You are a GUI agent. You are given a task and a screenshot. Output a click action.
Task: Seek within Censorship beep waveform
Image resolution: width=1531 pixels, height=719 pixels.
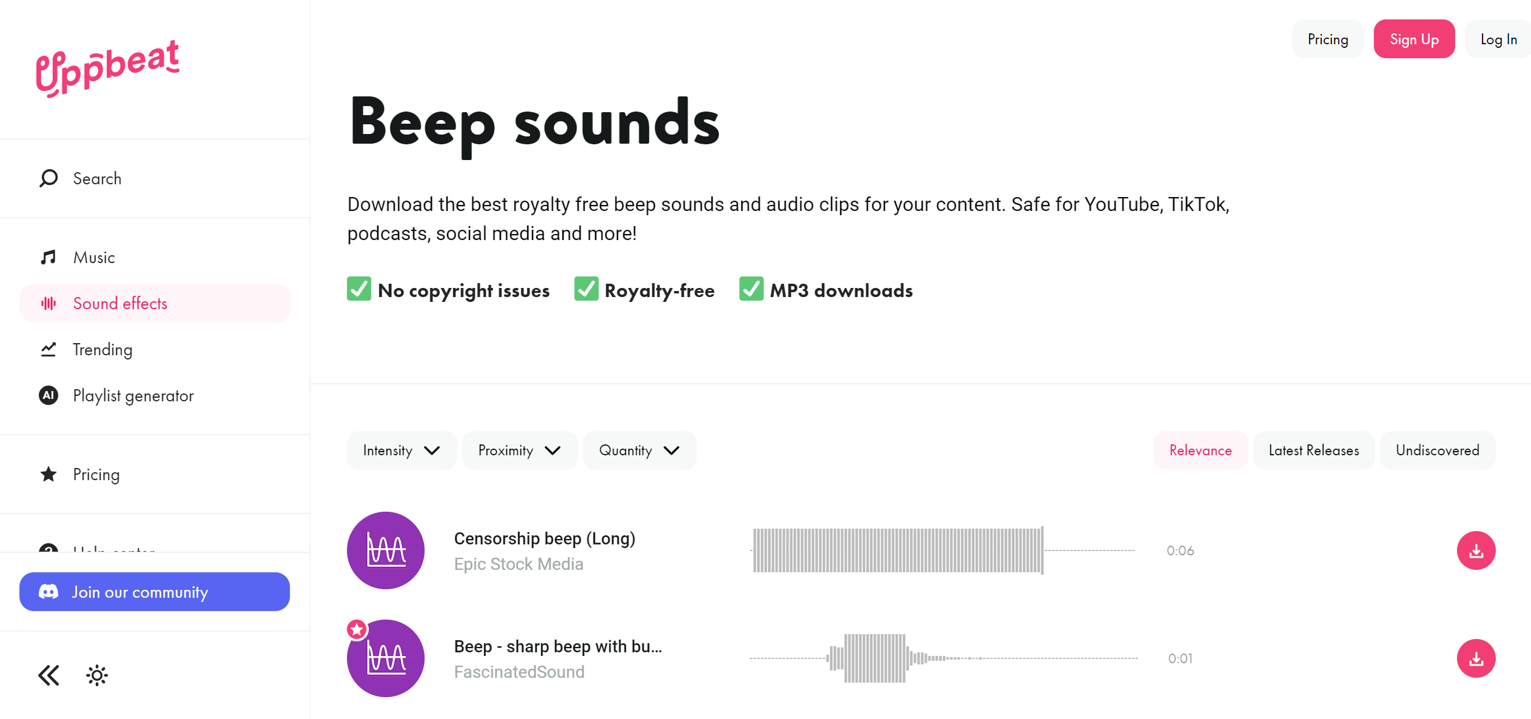pyautogui.click(x=898, y=550)
